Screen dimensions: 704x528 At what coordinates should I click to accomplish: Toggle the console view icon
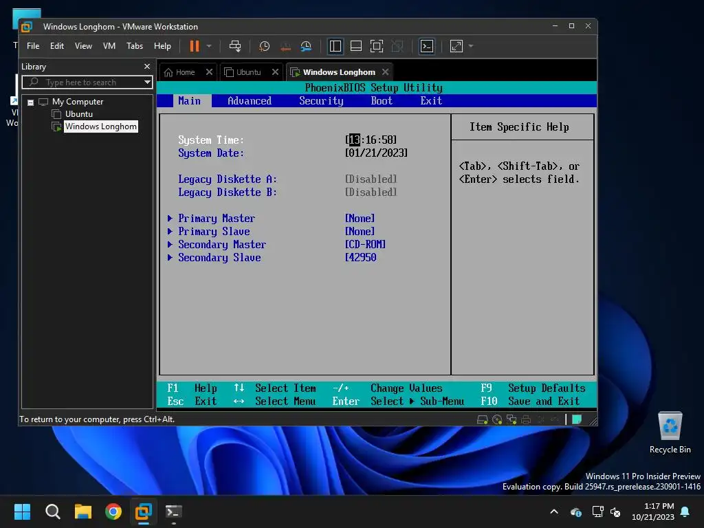pyautogui.click(x=426, y=46)
